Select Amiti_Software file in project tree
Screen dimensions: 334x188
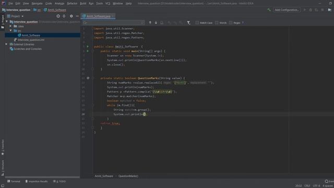click(31, 35)
